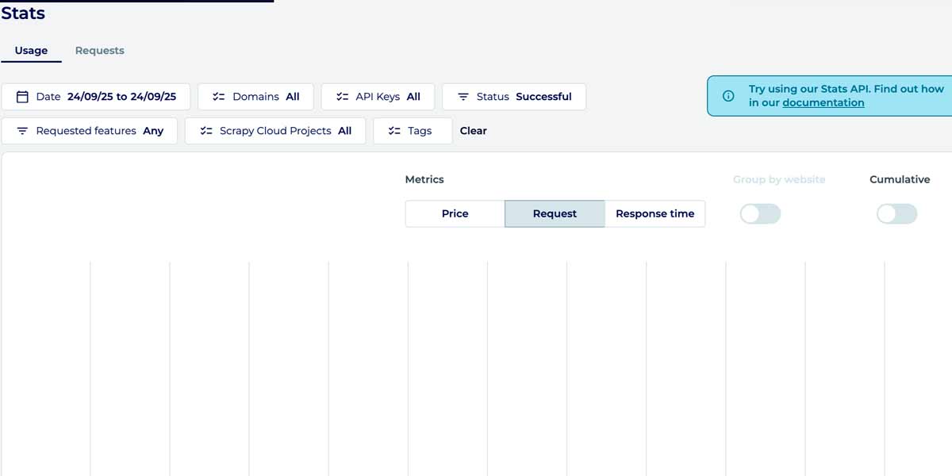Choose the Response time metric

654,213
